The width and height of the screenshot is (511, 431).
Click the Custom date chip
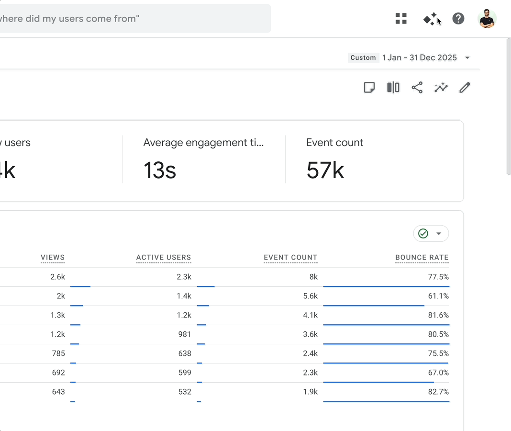(x=363, y=57)
